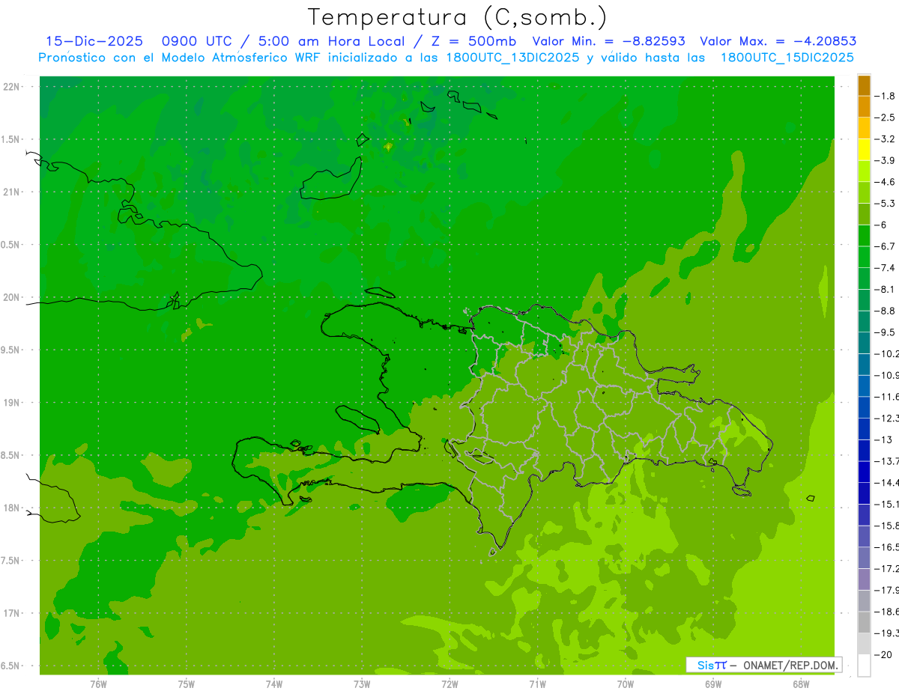Pick the gray swatch between -18.6 and -19.3
This screenshot has width=899, height=694.
click(x=864, y=622)
